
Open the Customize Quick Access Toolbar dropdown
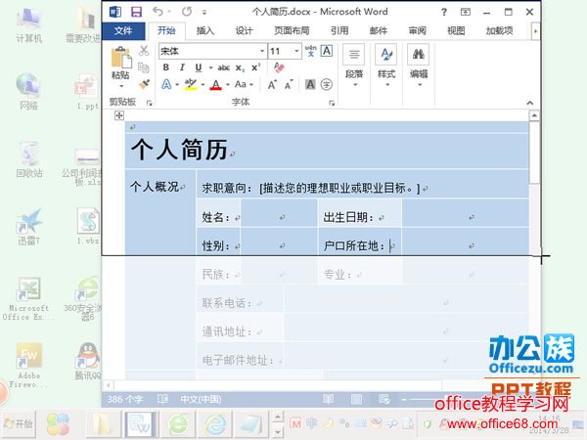point(204,13)
